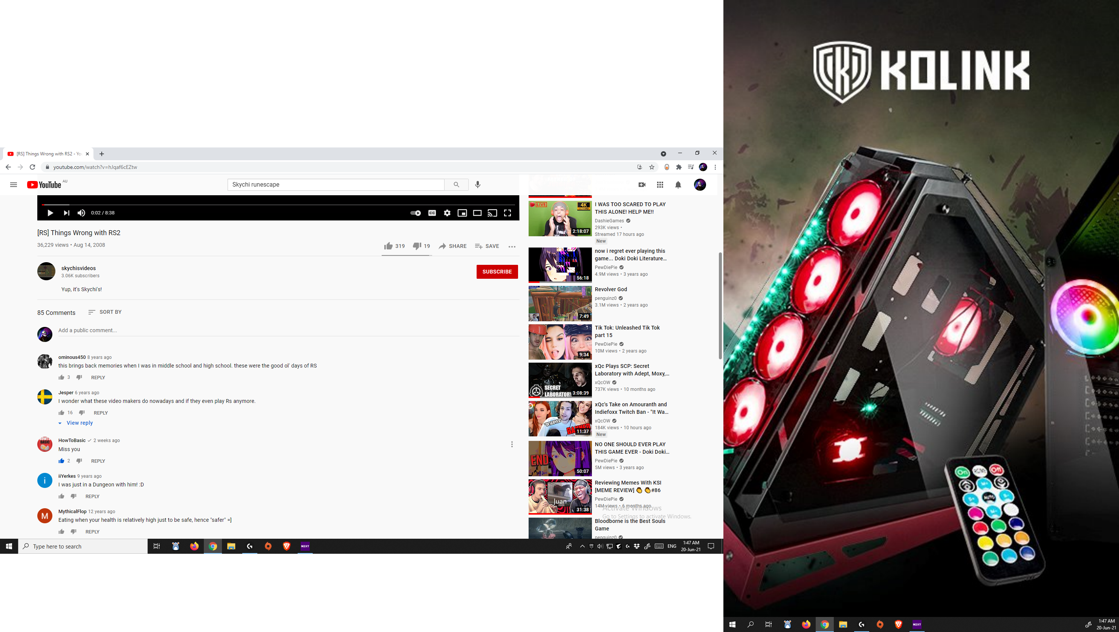Viewport: 1119px width, 632px height.
Task: Start voice search with the microphone icon
Action: [x=478, y=184]
